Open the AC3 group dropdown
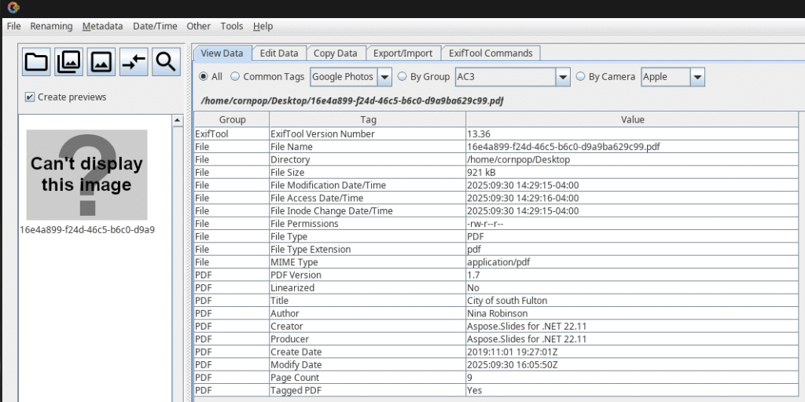 point(562,77)
